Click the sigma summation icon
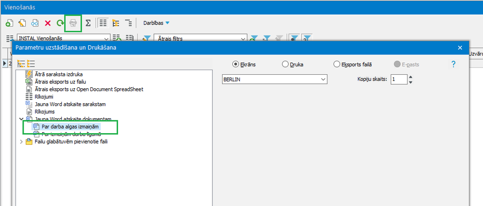Viewport: 483px width, 206px height. coord(88,23)
